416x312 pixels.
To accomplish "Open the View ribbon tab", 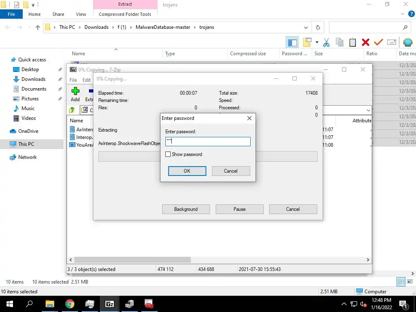I will tap(81, 14).
